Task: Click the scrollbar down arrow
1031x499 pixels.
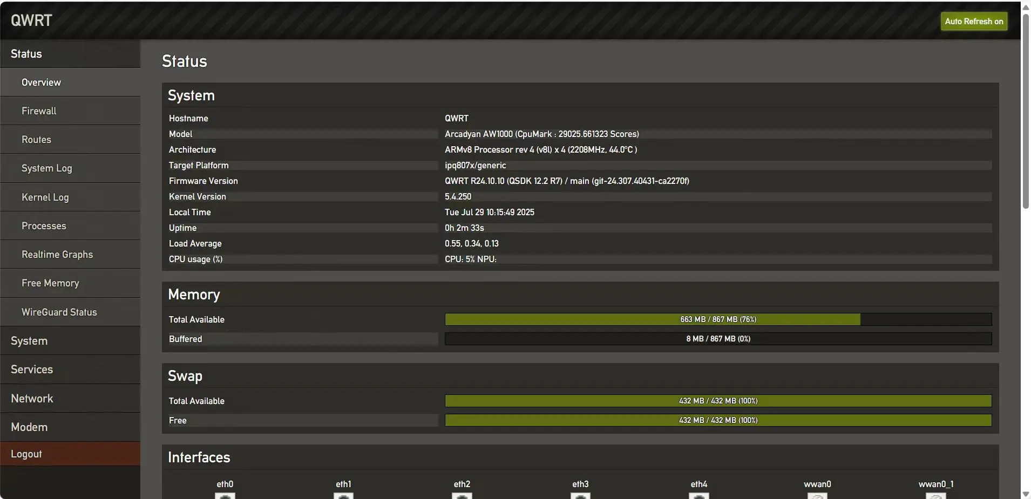Action: (x=1026, y=494)
